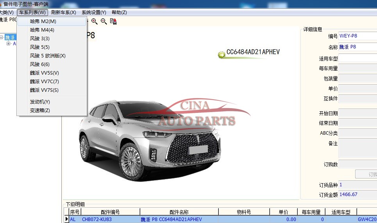Viewport: 377px width, 223px height.
Task: Click the 适用车型 input field
Action: point(357,59)
